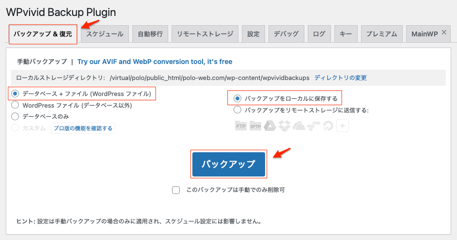Switch to the リモートストレージ tab
The image size is (457, 240).
click(x=205, y=34)
